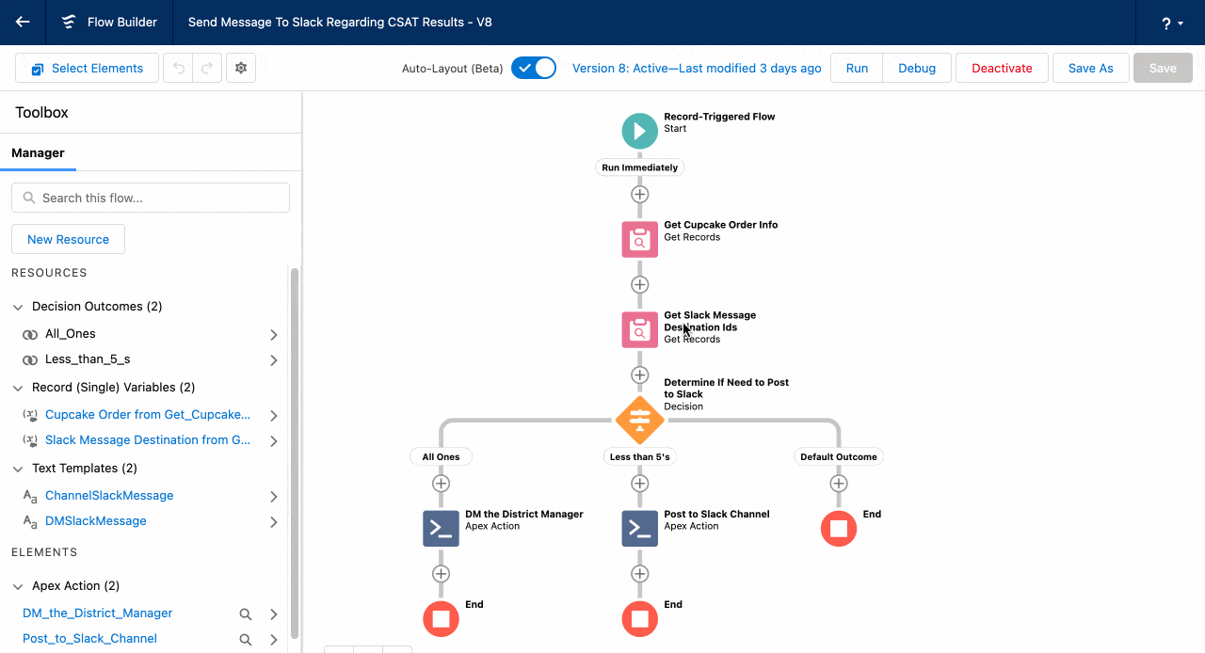The width and height of the screenshot is (1205, 653).
Task: Click the greyed-out Save button
Action: click(1163, 68)
